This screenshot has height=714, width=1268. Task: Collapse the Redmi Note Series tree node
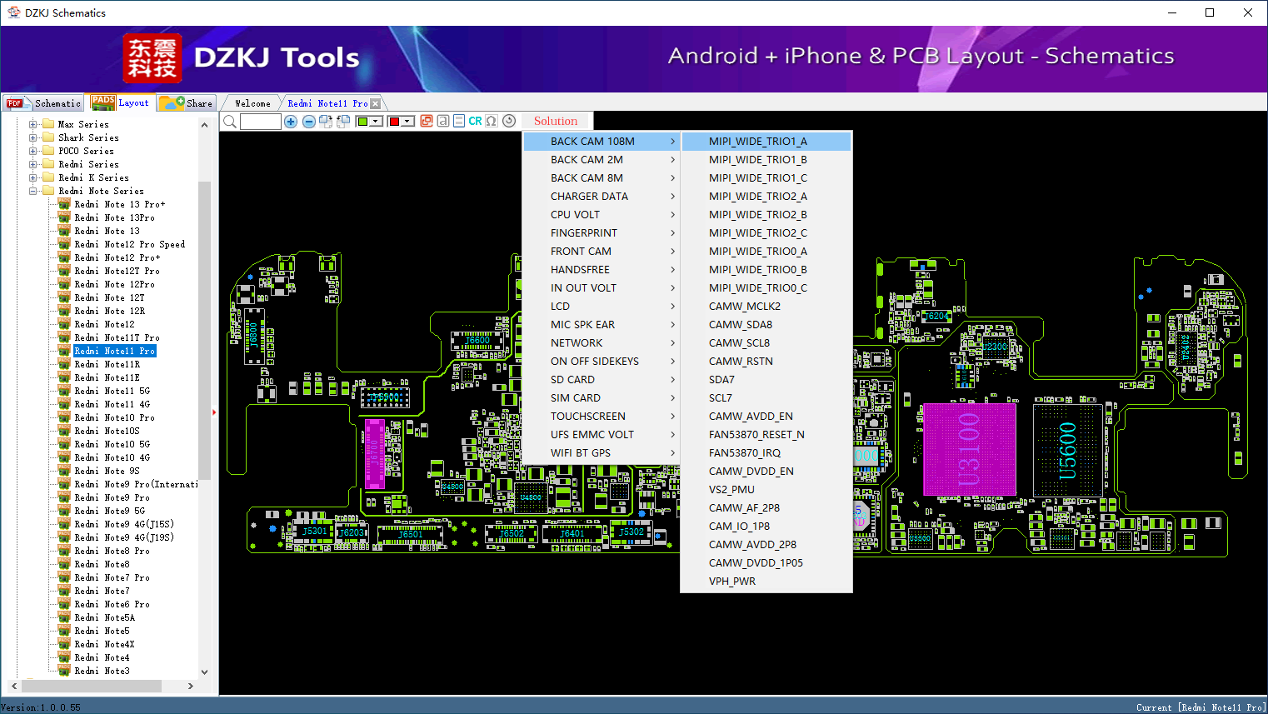coord(33,191)
